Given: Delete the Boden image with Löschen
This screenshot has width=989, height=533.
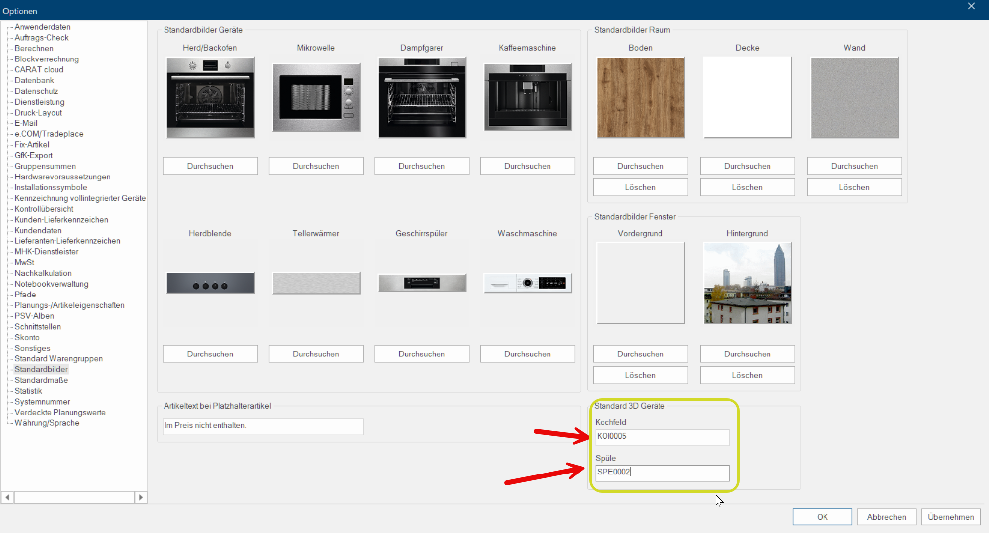Looking at the screenshot, I should pyautogui.click(x=641, y=187).
